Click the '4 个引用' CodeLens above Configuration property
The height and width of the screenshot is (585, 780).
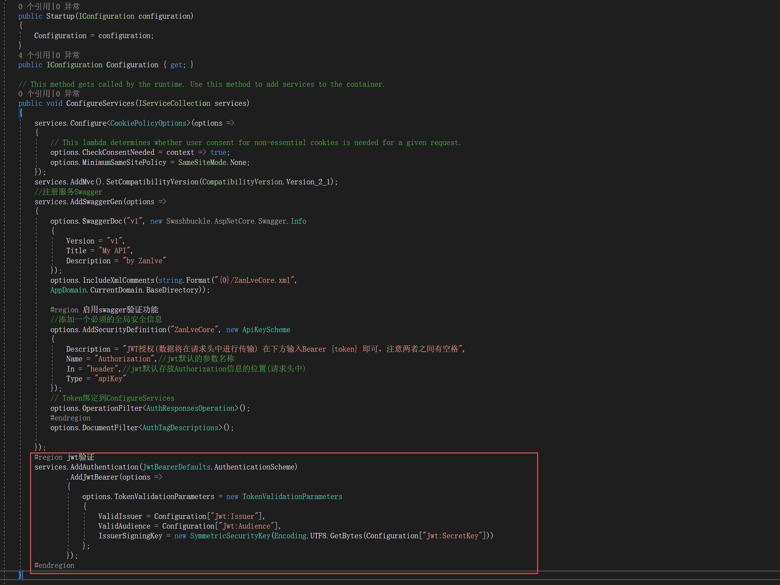pos(34,55)
